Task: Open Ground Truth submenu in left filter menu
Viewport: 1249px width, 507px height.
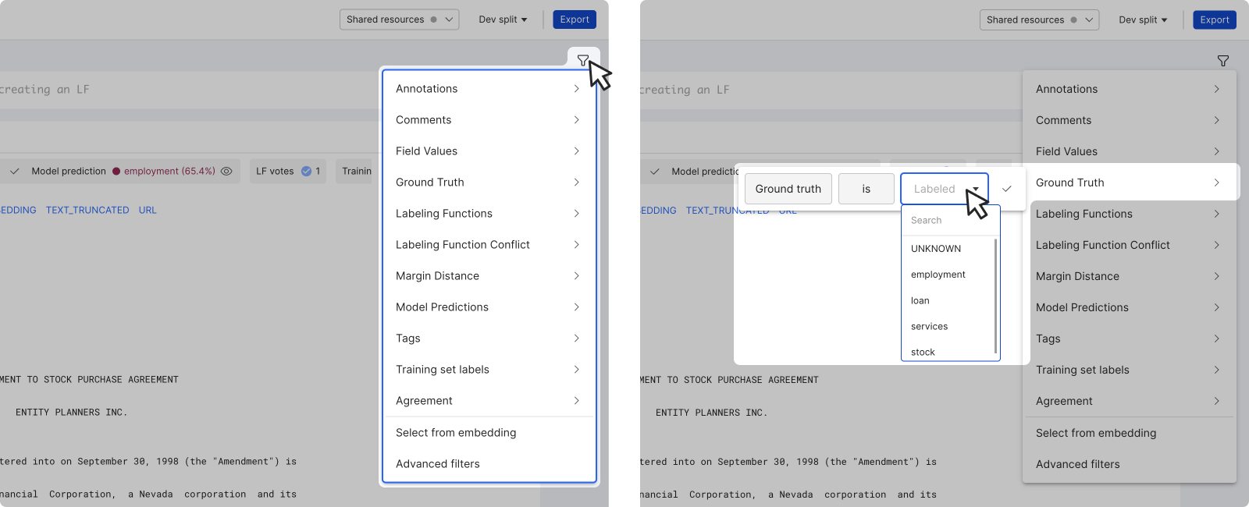Action: 489,183
